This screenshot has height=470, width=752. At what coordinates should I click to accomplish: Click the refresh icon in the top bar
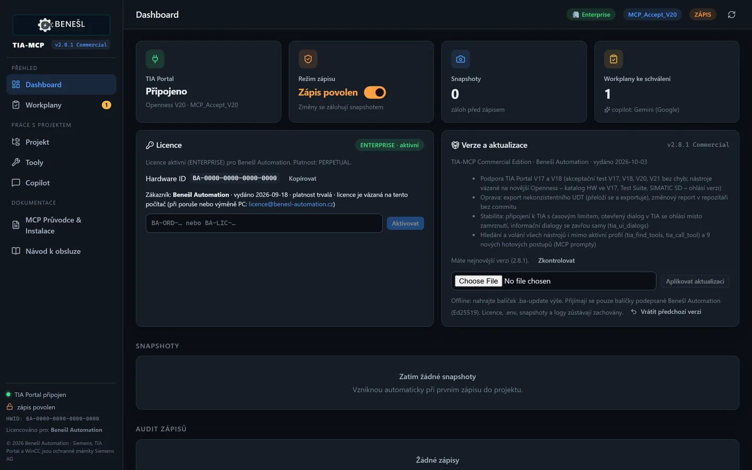point(732,15)
